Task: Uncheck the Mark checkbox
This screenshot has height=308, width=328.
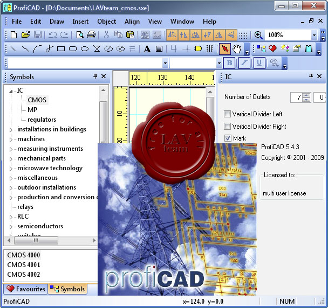Action: [x=227, y=138]
